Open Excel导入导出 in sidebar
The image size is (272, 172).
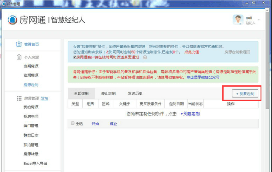point(35,164)
